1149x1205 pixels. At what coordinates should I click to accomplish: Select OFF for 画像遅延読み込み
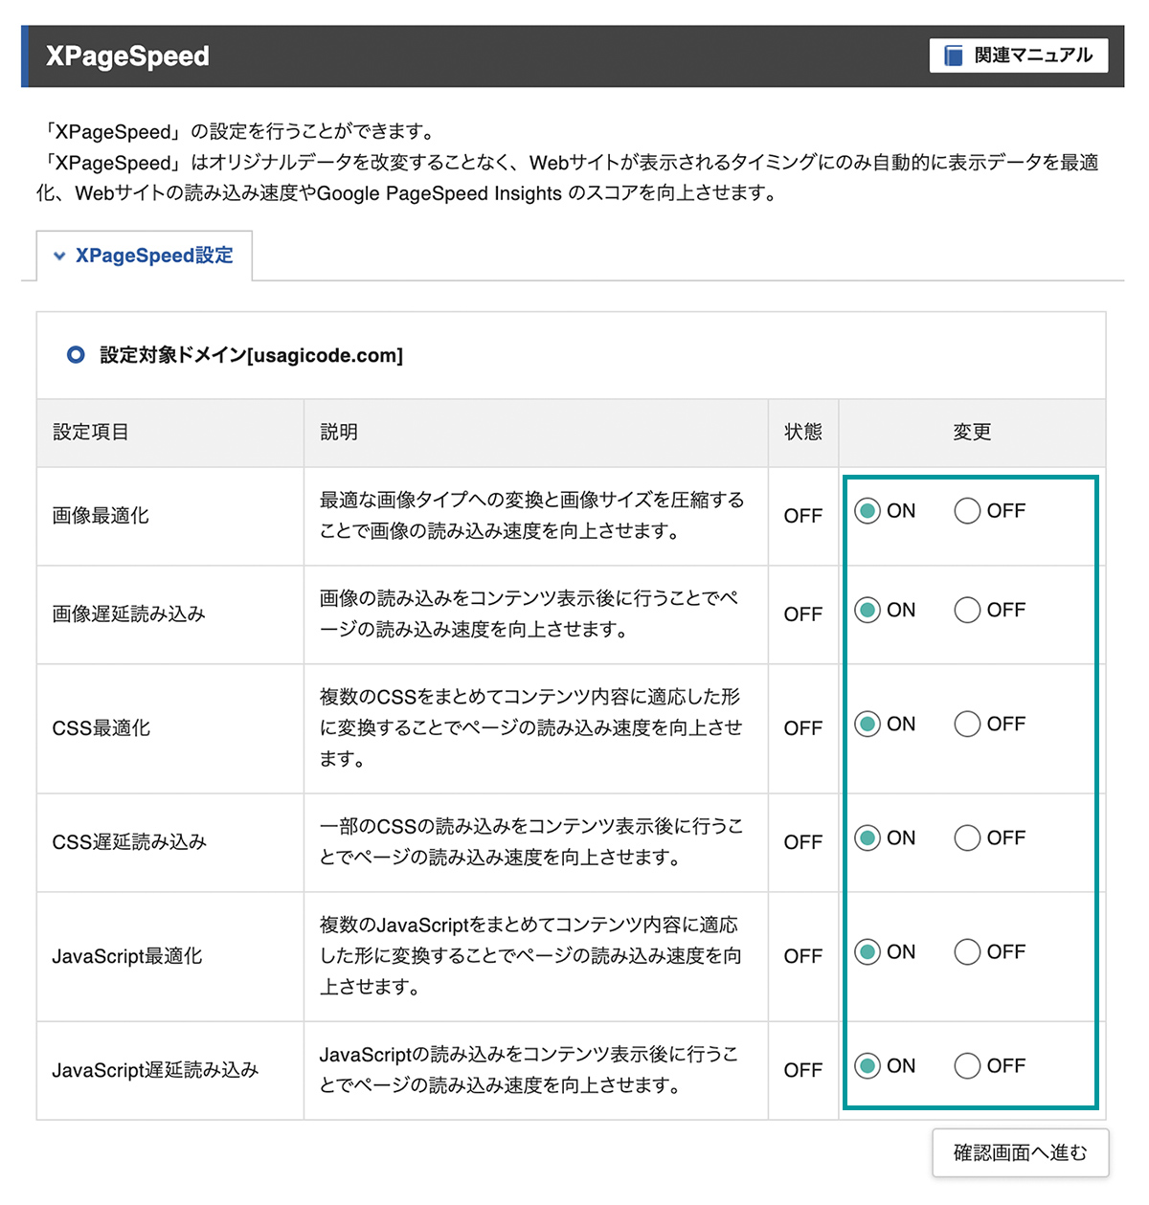[967, 610]
